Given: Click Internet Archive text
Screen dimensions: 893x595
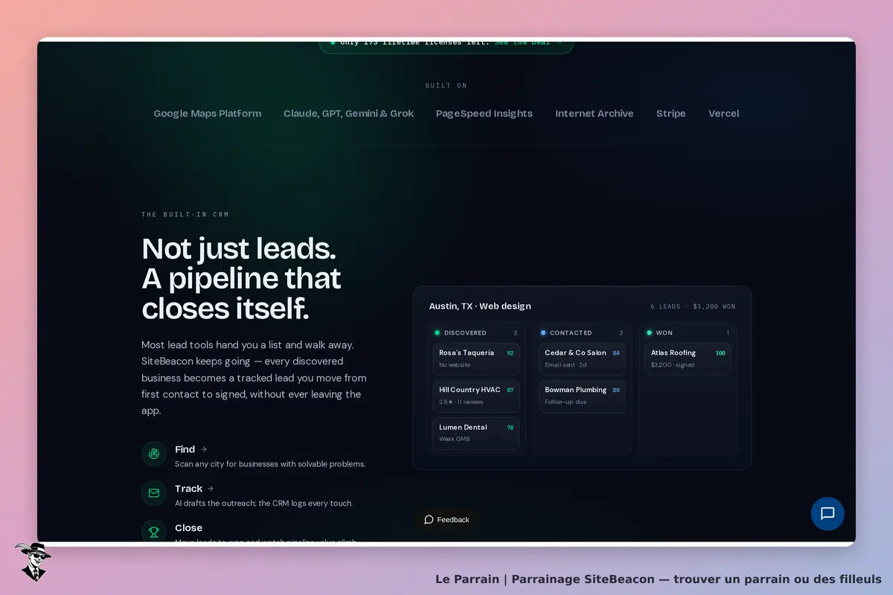Looking at the screenshot, I should point(595,114).
